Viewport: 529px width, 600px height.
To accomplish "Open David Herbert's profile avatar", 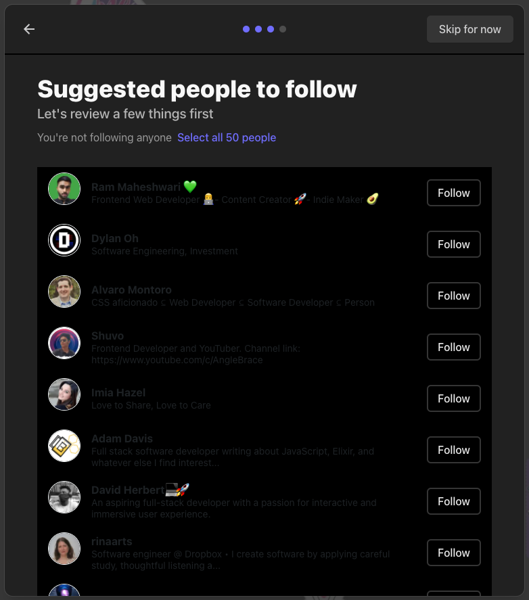I will (x=64, y=497).
